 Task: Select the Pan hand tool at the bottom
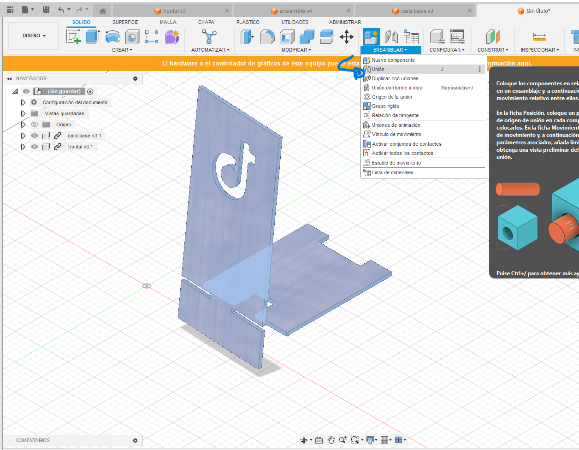coord(331,440)
